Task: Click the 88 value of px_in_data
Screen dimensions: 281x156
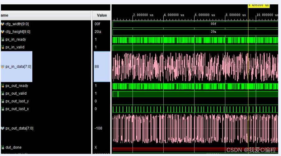Action: (x=97, y=67)
